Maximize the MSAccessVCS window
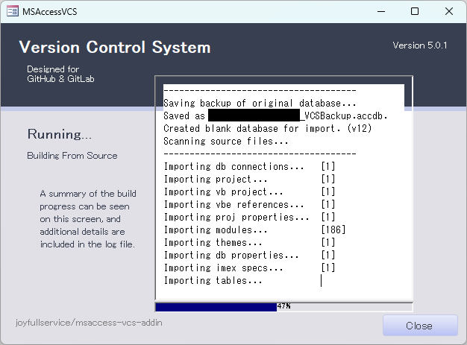The width and height of the screenshot is (467, 345). 415,12
